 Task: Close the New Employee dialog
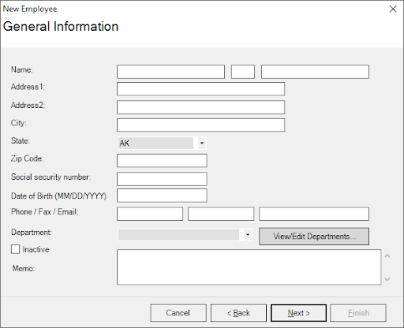click(x=393, y=9)
